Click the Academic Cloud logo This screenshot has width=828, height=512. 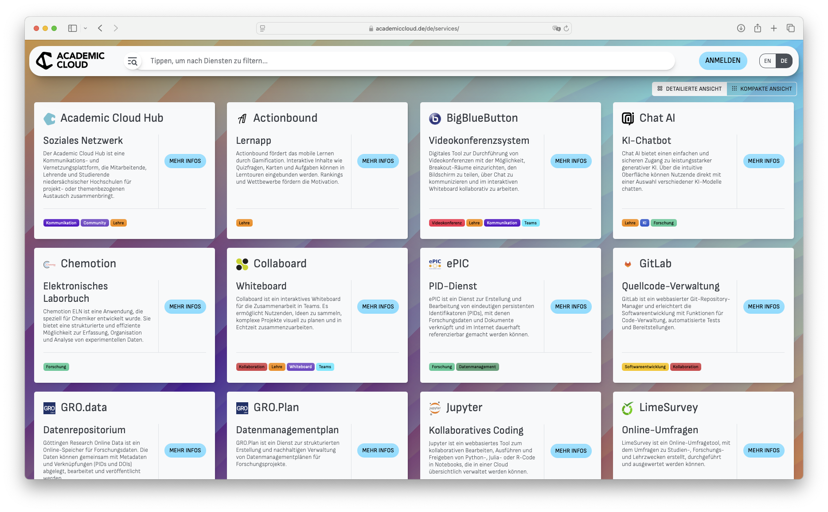70,61
